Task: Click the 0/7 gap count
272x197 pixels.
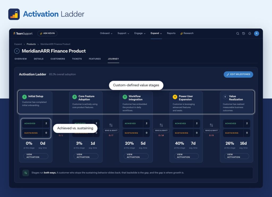Action: point(111,135)
